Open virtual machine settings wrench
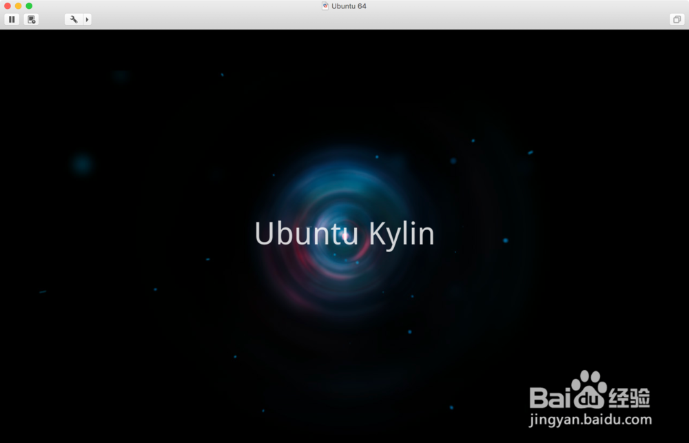Image resolution: width=689 pixels, height=443 pixels. pyautogui.click(x=74, y=19)
